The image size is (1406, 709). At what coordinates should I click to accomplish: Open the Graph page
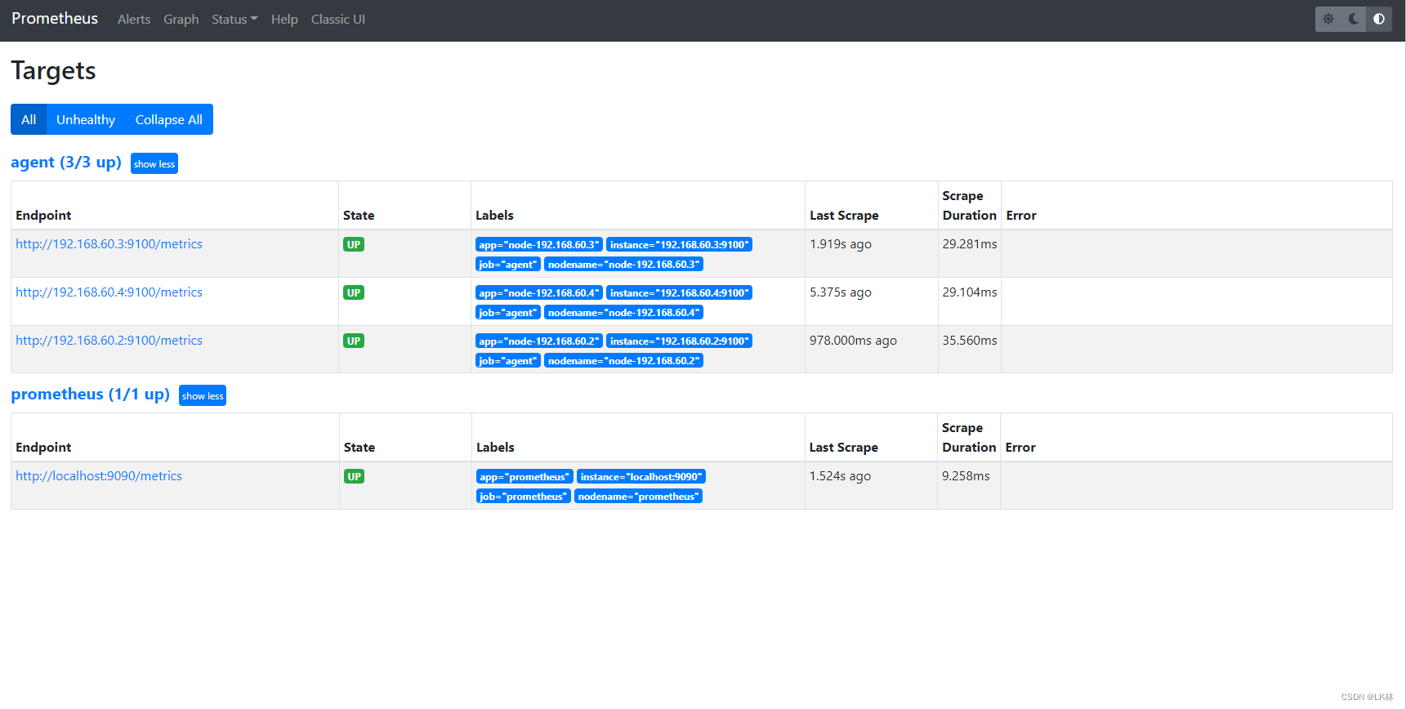(181, 19)
